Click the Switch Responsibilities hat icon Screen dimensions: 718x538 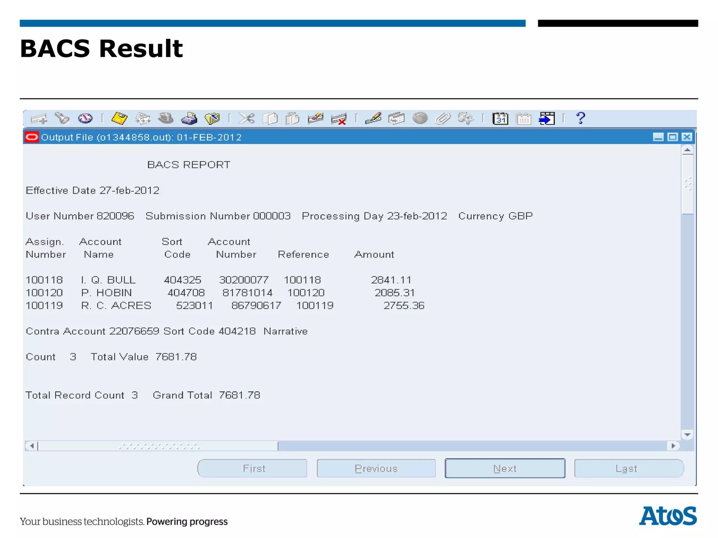(x=166, y=118)
